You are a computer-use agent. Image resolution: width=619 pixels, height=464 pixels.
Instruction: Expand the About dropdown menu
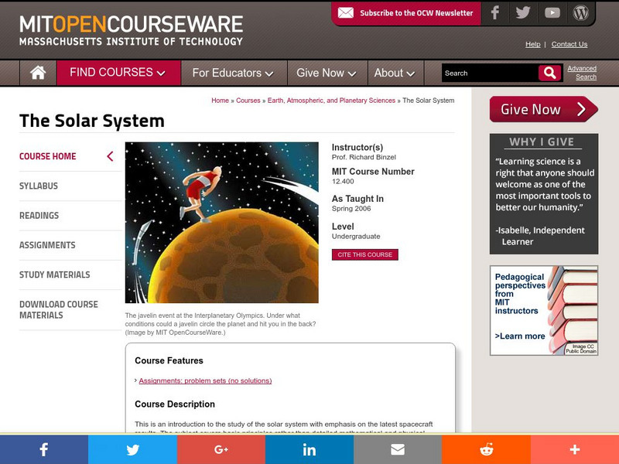(395, 73)
